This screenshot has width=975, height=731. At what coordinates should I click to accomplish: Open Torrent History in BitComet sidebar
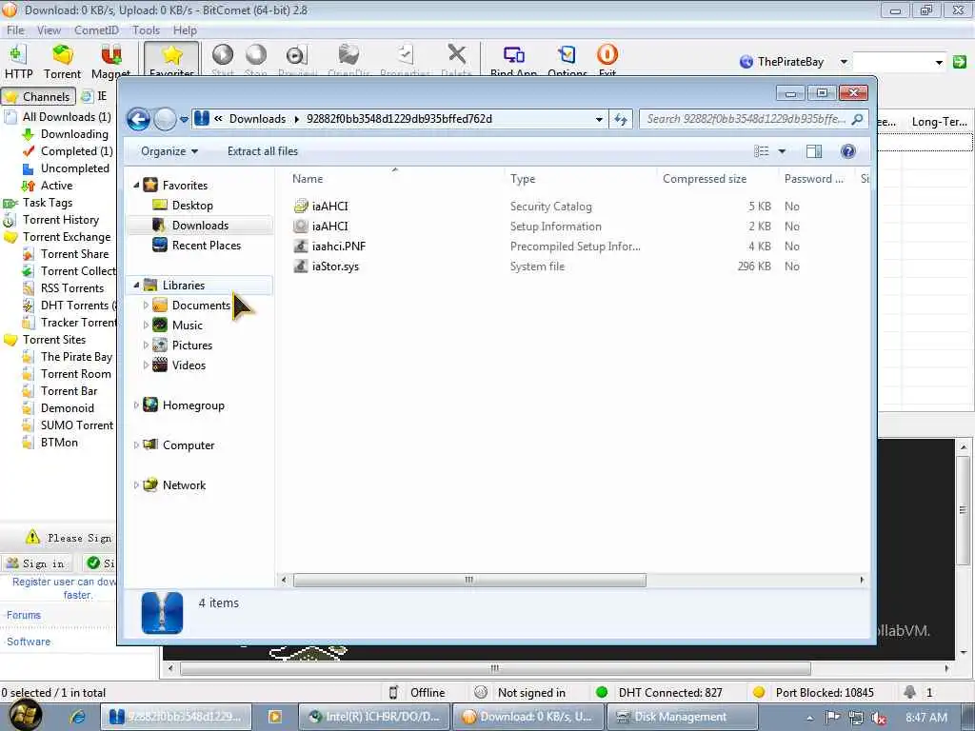[60, 220]
